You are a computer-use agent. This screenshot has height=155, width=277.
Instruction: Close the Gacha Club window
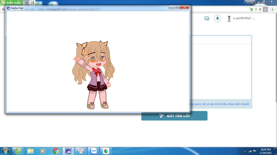[x=184, y=7]
